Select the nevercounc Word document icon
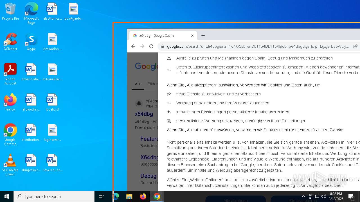The image size is (360, 202). 52,163
